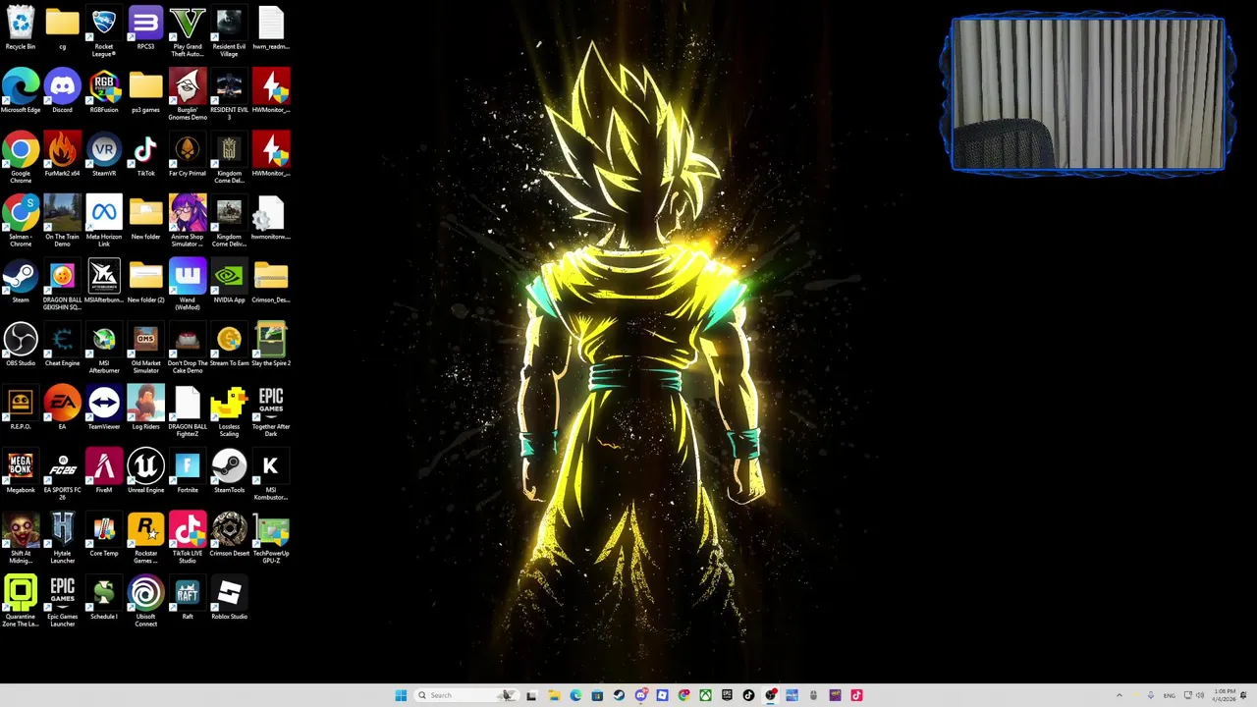Open Crimson Desert desktop shortcut
Image resolution: width=1257 pixels, height=707 pixels.
tap(229, 534)
